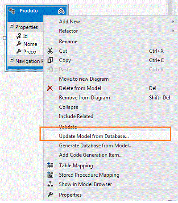The height and width of the screenshot is (203, 178).
Task: Click the Show in Model Browser icon
Action: click(50, 184)
